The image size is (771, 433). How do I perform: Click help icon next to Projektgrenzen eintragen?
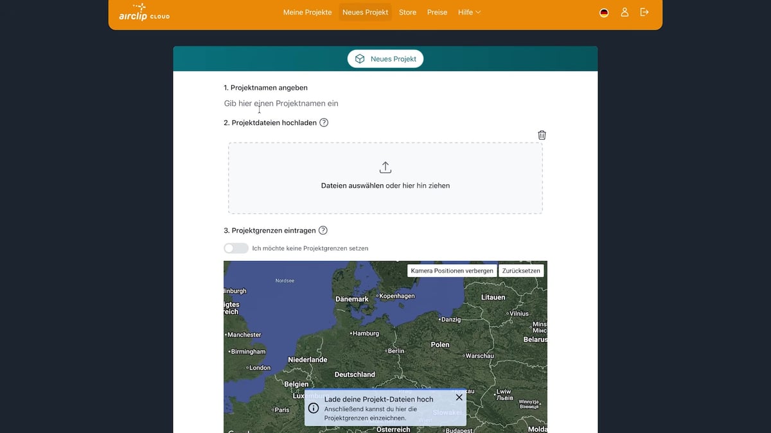tap(323, 230)
